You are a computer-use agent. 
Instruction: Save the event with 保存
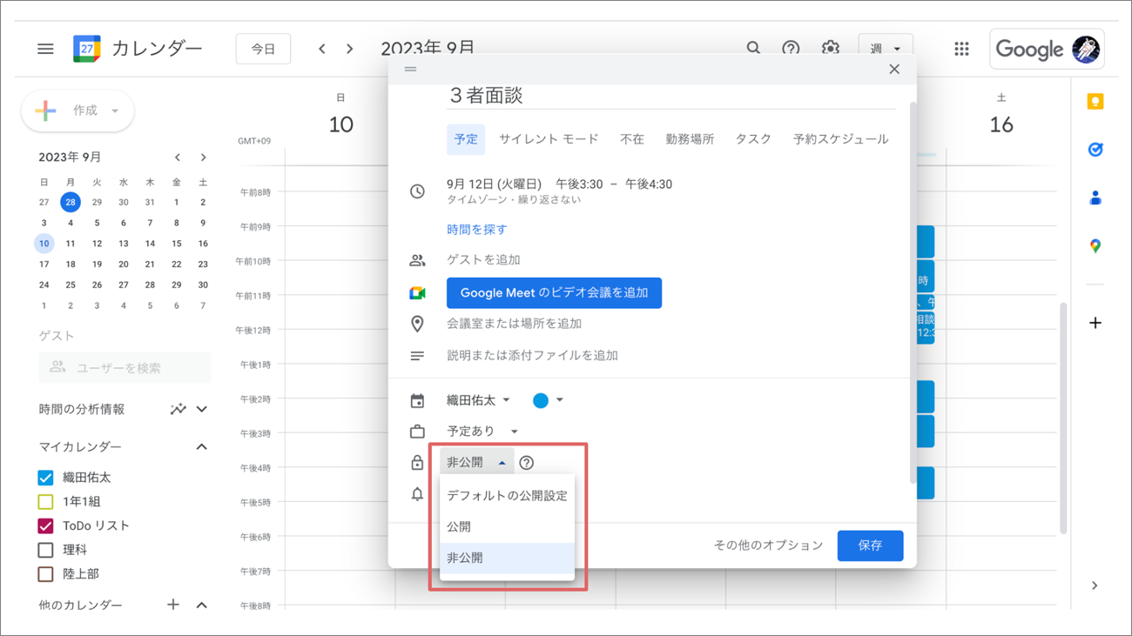tap(870, 546)
